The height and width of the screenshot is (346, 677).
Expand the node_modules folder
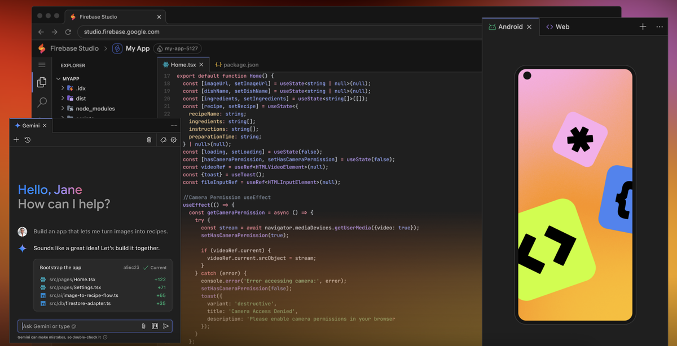(x=63, y=109)
